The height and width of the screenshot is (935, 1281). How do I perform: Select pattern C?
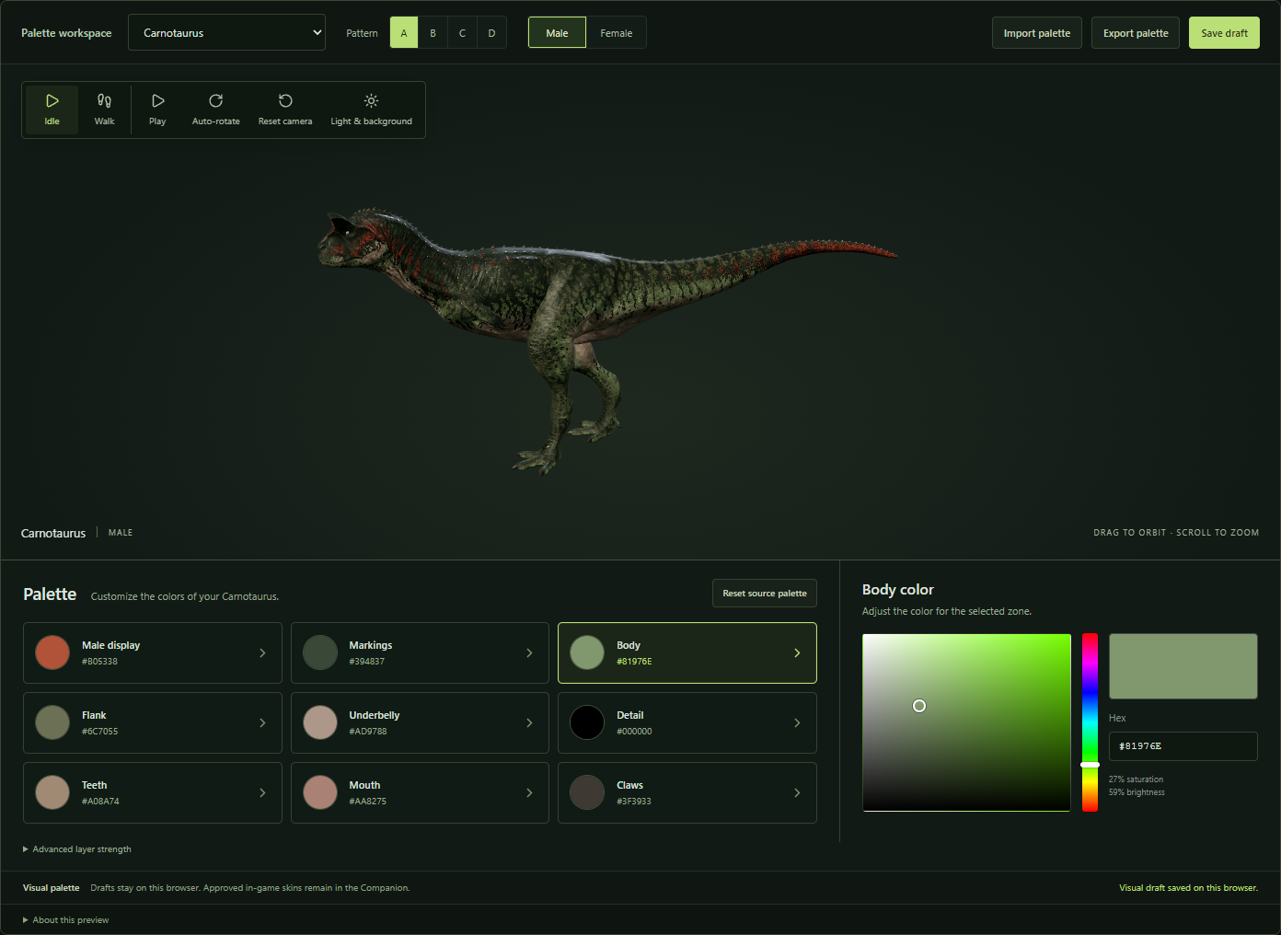(463, 33)
